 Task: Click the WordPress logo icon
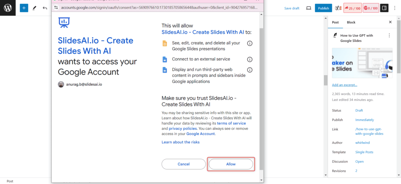[8, 8]
